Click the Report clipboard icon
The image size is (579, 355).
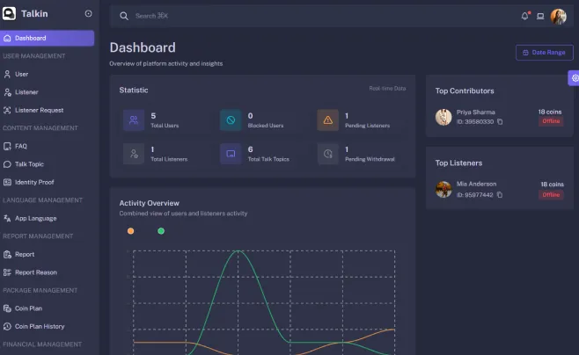[7, 254]
